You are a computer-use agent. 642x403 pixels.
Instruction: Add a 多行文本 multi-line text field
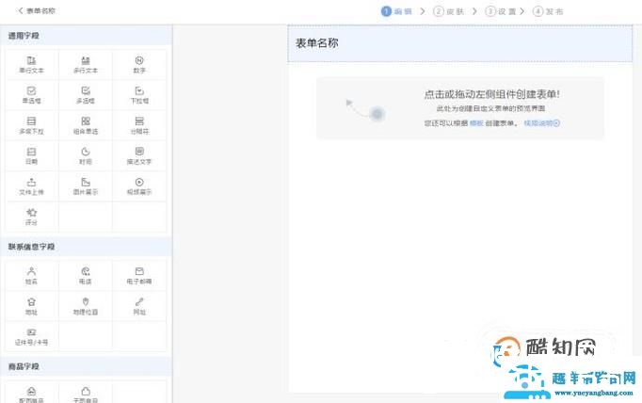pyautogui.click(x=85, y=65)
